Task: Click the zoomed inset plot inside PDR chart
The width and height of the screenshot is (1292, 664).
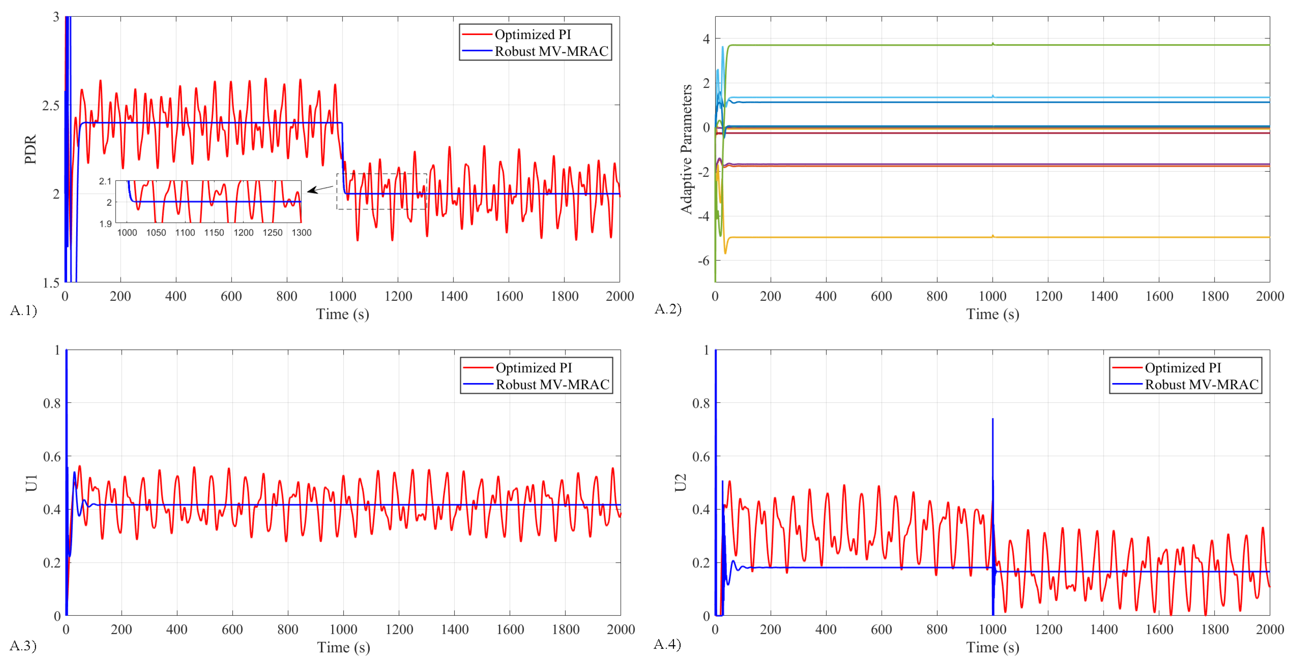Action: [x=208, y=202]
